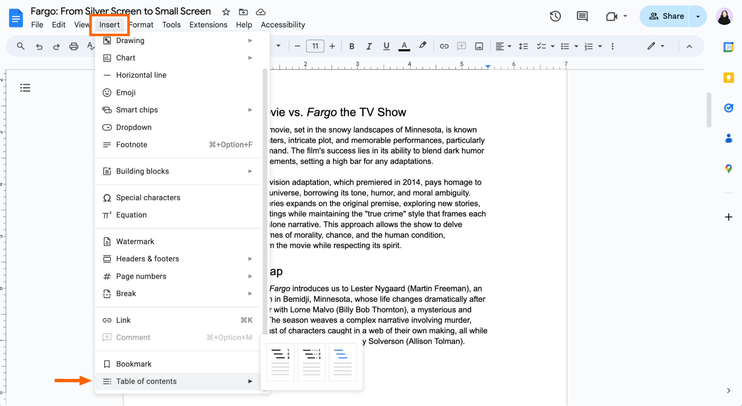Open the Edit menu
Screen dimensions: 742x406
click(59, 25)
